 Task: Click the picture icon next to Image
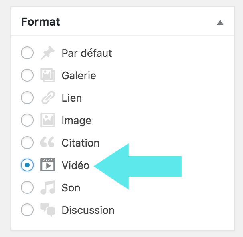(48, 121)
